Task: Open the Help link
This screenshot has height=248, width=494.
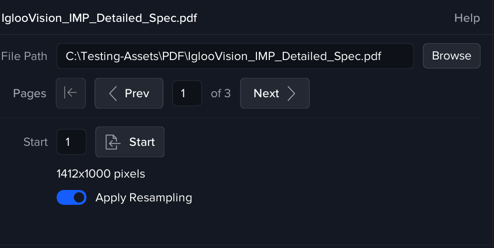Action: pyautogui.click(x=467, y=18)
